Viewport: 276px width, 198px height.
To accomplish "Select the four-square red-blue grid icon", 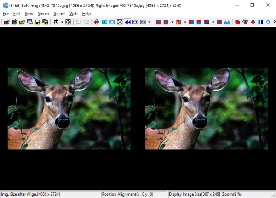I will (x=207, y=22).
